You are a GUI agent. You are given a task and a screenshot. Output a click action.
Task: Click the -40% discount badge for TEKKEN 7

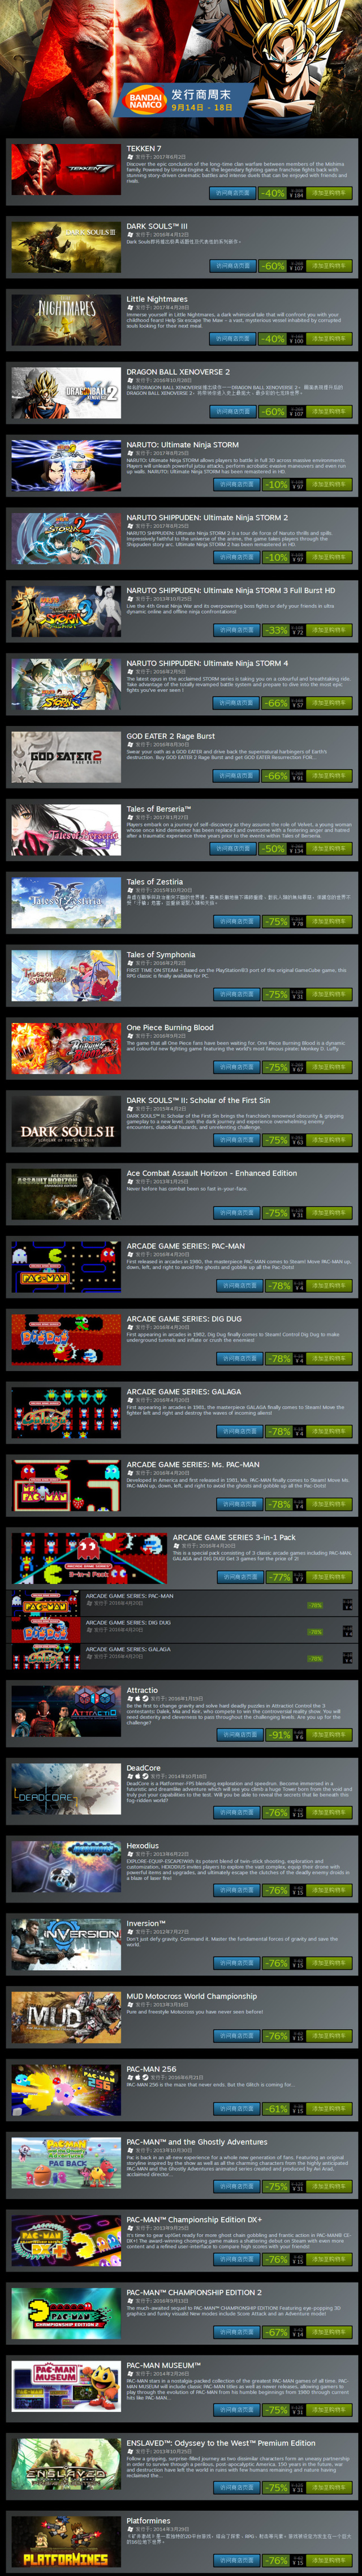tap(272, 193)
